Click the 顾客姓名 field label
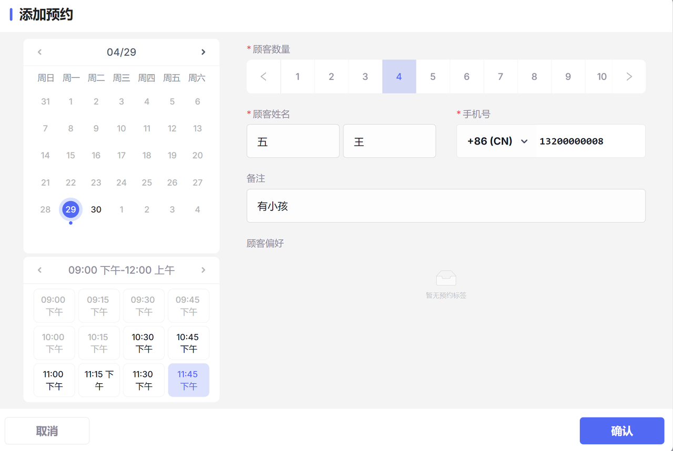 pos(271,115)
